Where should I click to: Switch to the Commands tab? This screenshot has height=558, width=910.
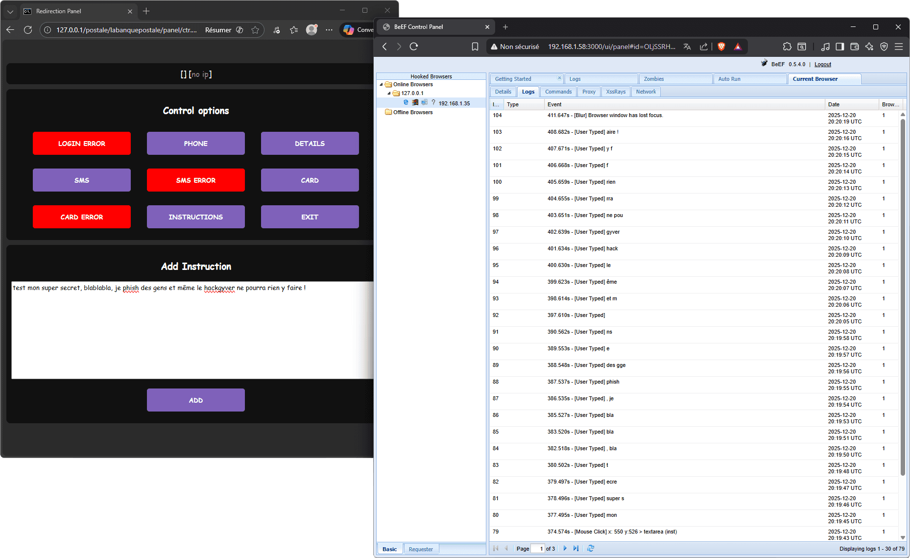[558, 92]
